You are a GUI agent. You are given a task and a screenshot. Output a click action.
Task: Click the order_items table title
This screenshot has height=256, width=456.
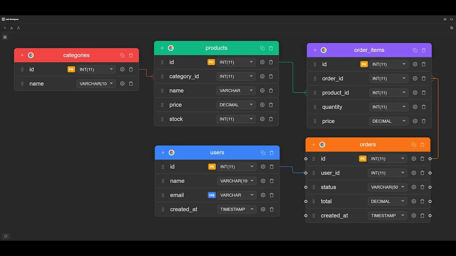[x=369, y=50]
